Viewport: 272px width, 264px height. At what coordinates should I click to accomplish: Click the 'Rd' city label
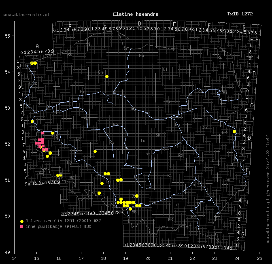(181, 155)
